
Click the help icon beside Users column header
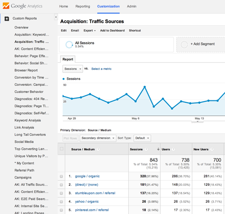(173, 149)
